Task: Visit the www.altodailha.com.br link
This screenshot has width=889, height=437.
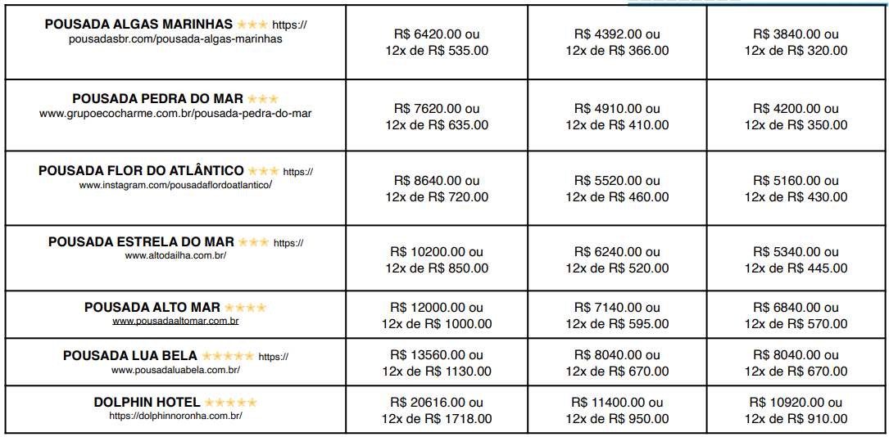Action: tap(175, 255)
